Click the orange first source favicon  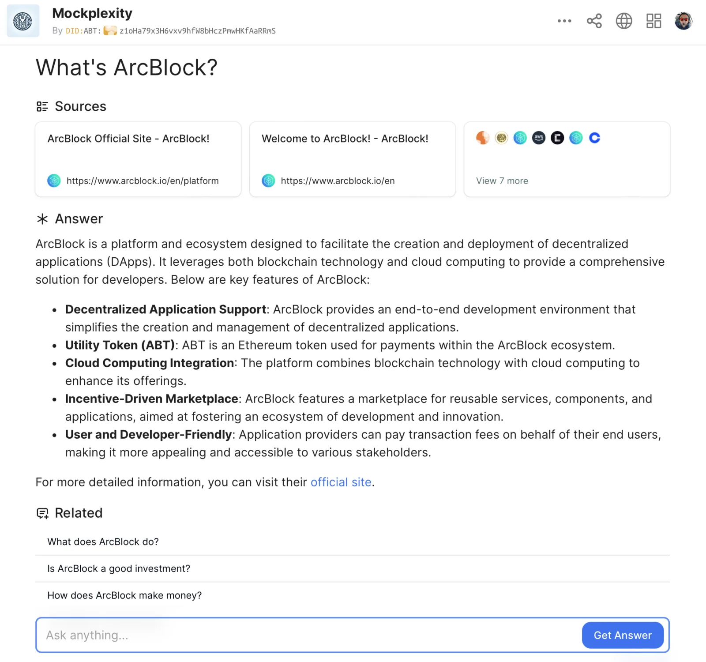(x=483, y=138)
